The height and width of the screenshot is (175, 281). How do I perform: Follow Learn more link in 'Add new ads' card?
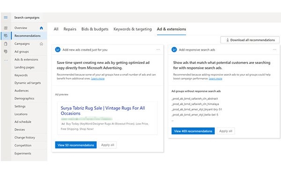(x=98, y=78)
